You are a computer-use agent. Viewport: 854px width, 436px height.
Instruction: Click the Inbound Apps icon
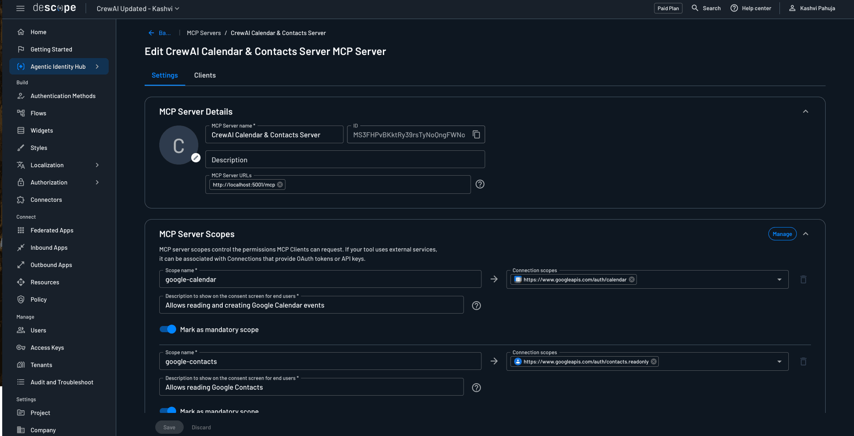21,247
